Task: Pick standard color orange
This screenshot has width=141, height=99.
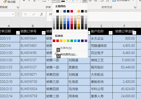Action: 61,41
